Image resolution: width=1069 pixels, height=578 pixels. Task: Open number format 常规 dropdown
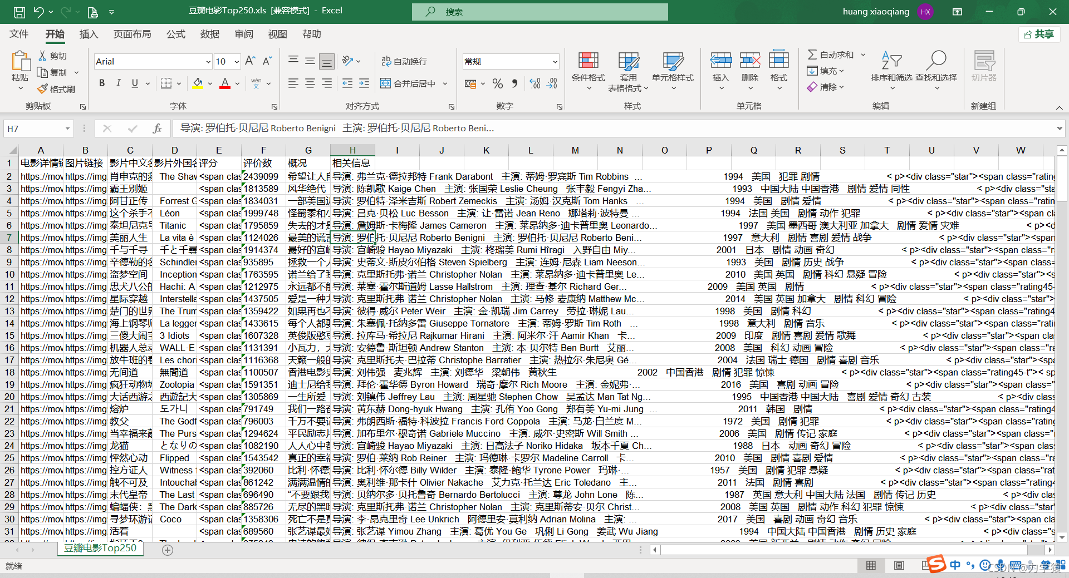click(x=555, y=62)
